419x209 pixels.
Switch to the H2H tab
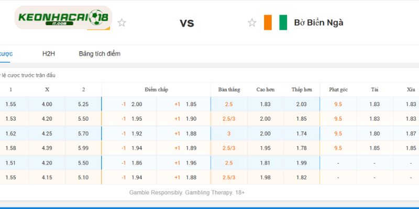[x=49, y=54]
